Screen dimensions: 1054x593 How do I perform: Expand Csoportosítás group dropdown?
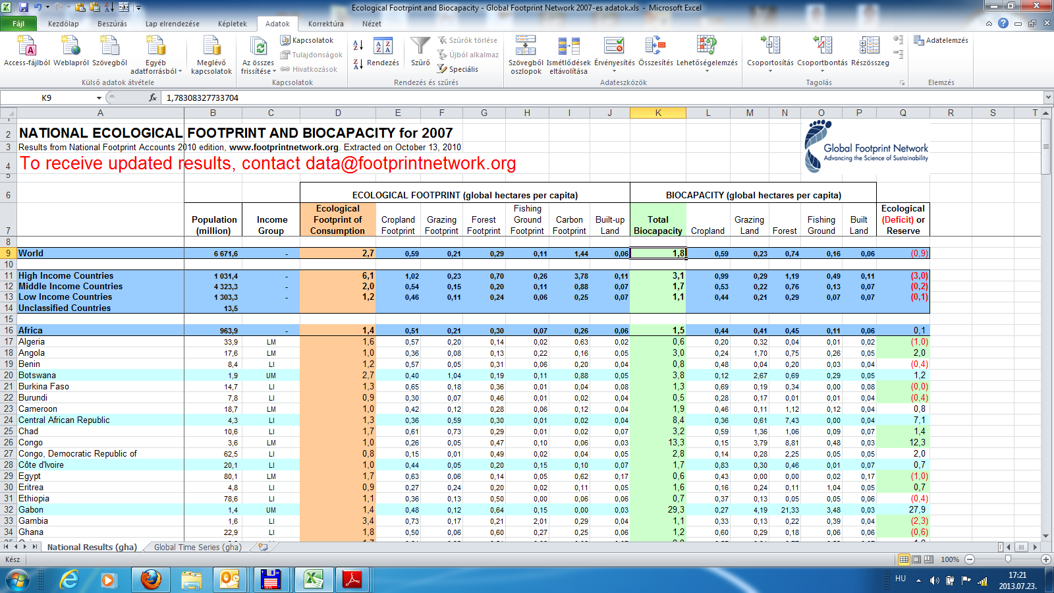pyautogui.click(x=770, y=71)
